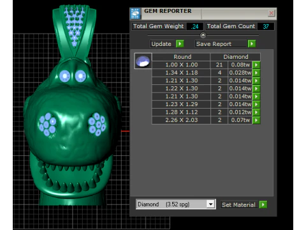This screenshot has width=306, height=230.
Task: Click the Total Gem Count label
Action: [231, 26]
